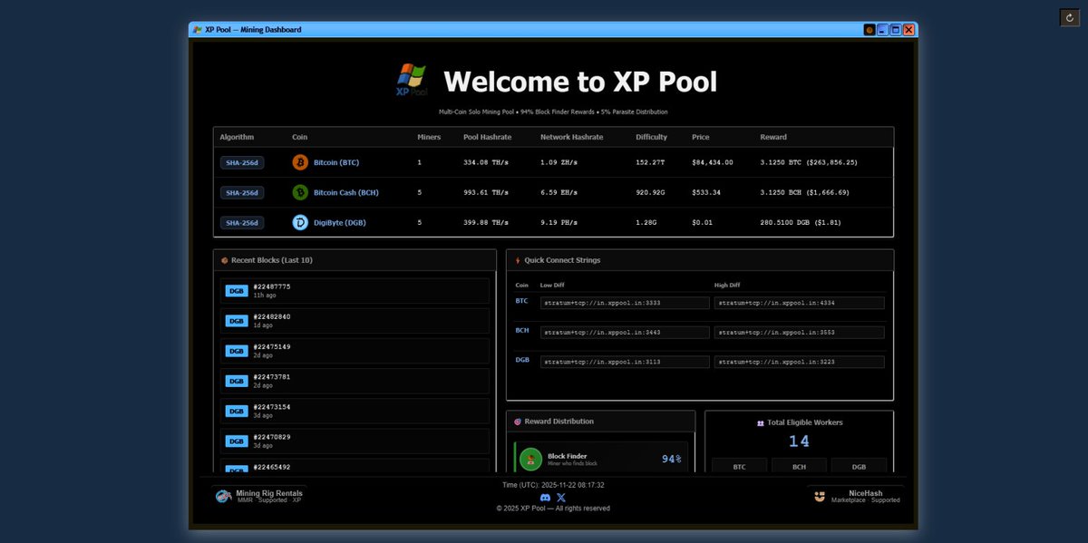Viewport: 1088px width, 543px height.
Task: Select the BCH tab under Total Eligible Workers
Action: click(799, 466)
